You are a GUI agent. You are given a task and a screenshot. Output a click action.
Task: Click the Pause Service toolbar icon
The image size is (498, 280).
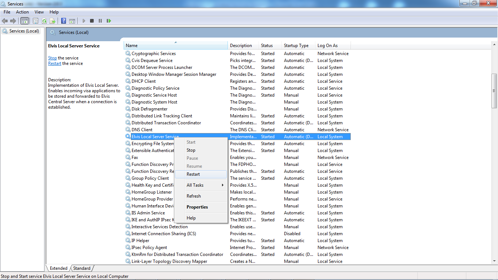click(x=100, y=21)
